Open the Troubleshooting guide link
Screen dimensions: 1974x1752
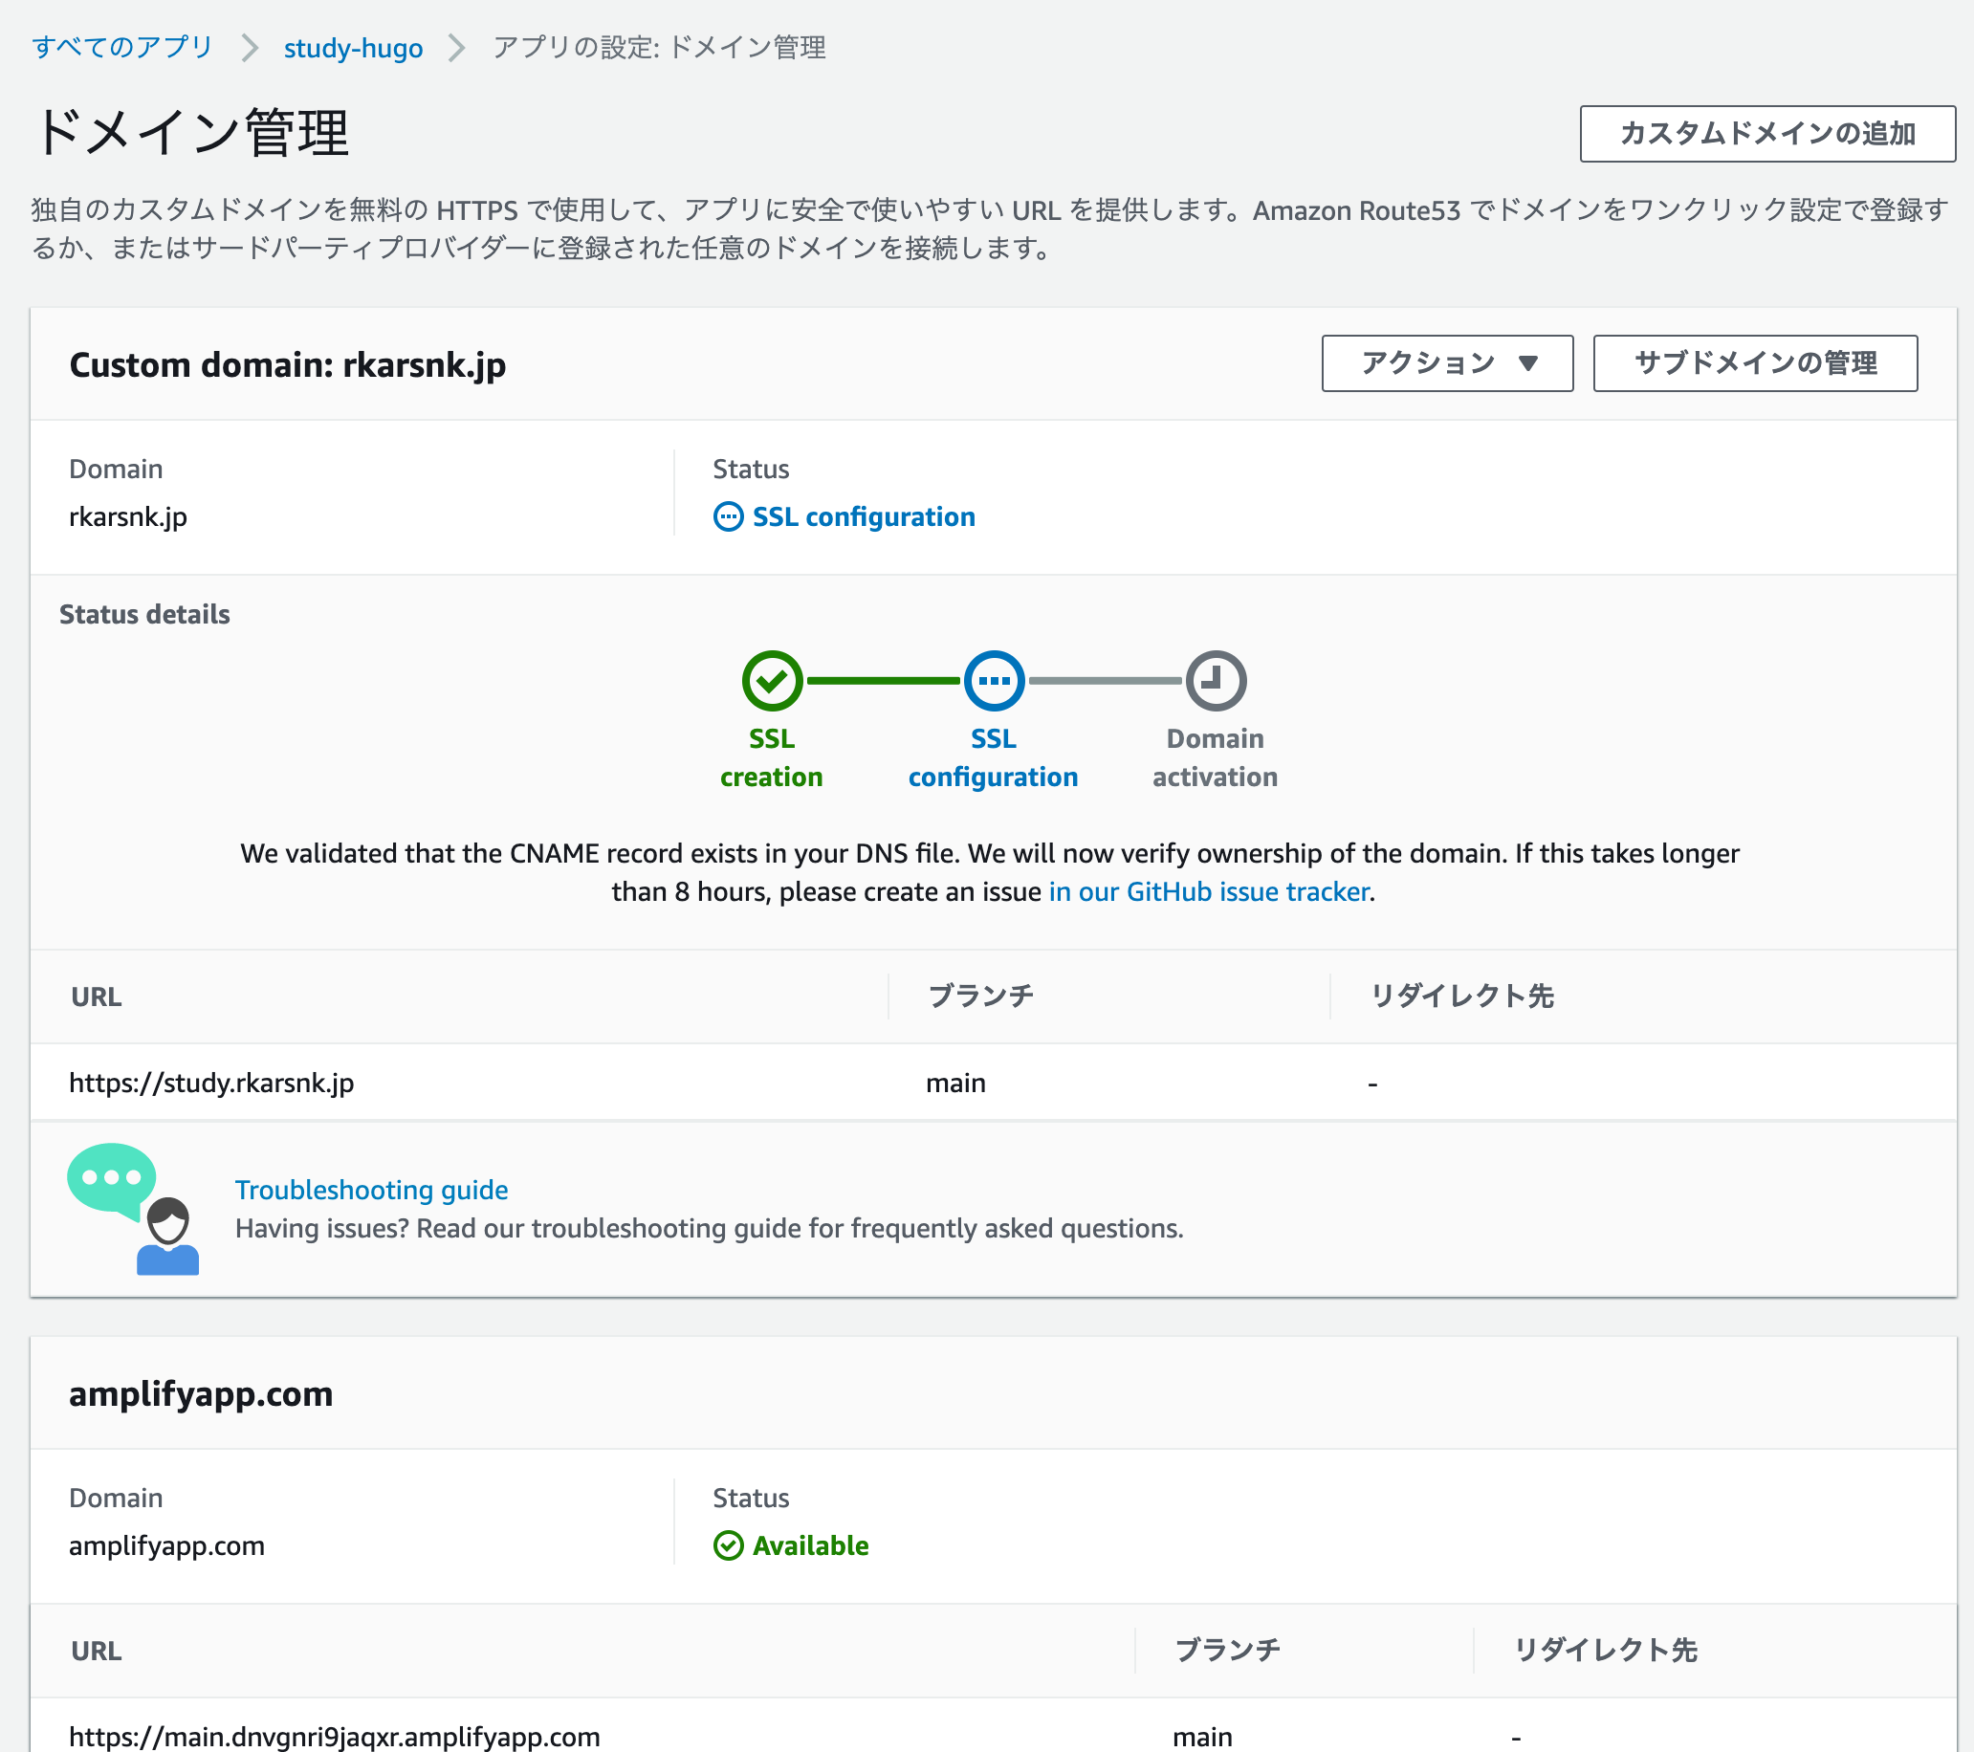tap(371, 1189)
